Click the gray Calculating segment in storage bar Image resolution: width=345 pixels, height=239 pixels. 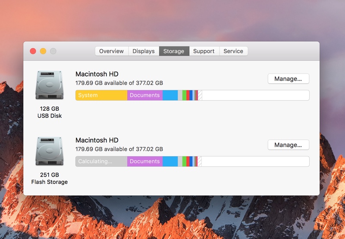coord(101,161)
